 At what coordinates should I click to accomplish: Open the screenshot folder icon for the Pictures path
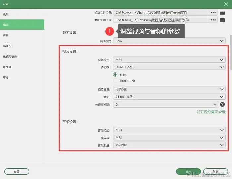[222, 20]
